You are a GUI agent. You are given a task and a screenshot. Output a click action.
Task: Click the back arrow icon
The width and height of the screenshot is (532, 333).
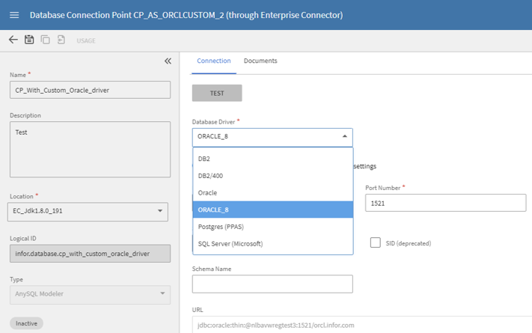point(13,40)
